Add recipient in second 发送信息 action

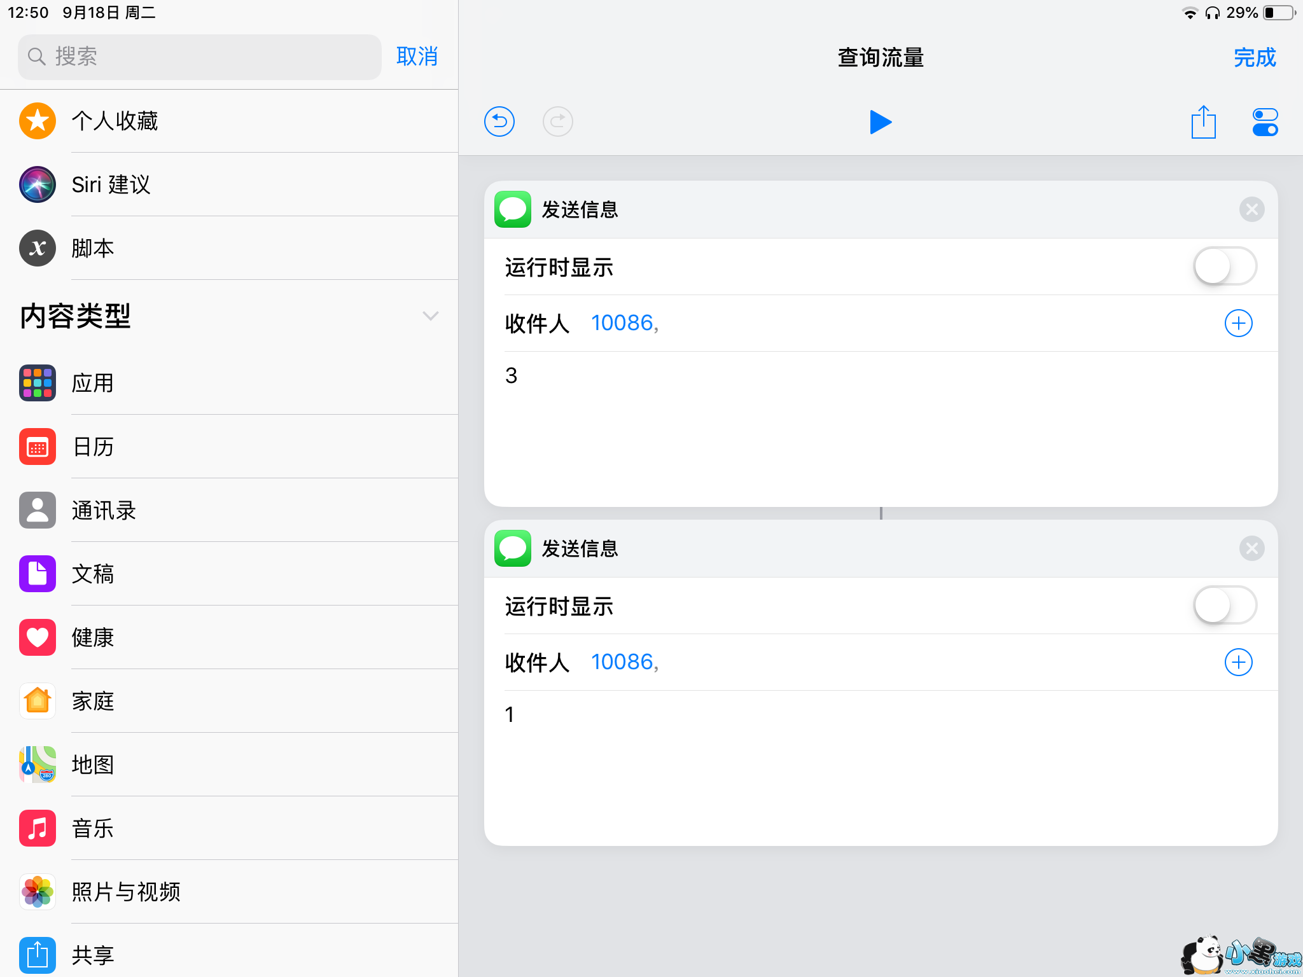tap(1238, 662)
